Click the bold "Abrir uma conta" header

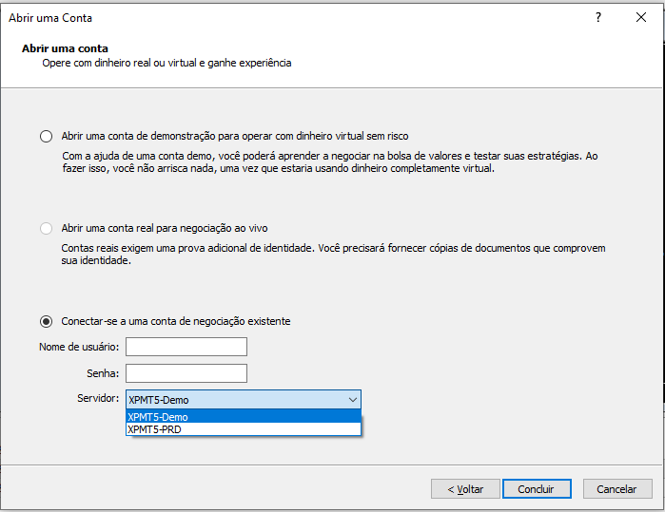pos(65,48)
